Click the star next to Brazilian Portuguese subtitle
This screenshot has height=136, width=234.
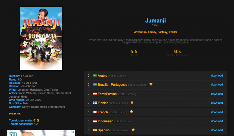tap(151, 84)
